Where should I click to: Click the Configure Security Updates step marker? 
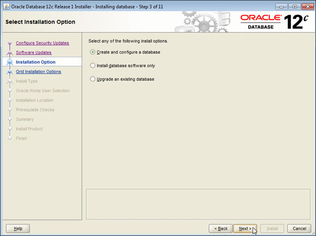click(9, 43)
